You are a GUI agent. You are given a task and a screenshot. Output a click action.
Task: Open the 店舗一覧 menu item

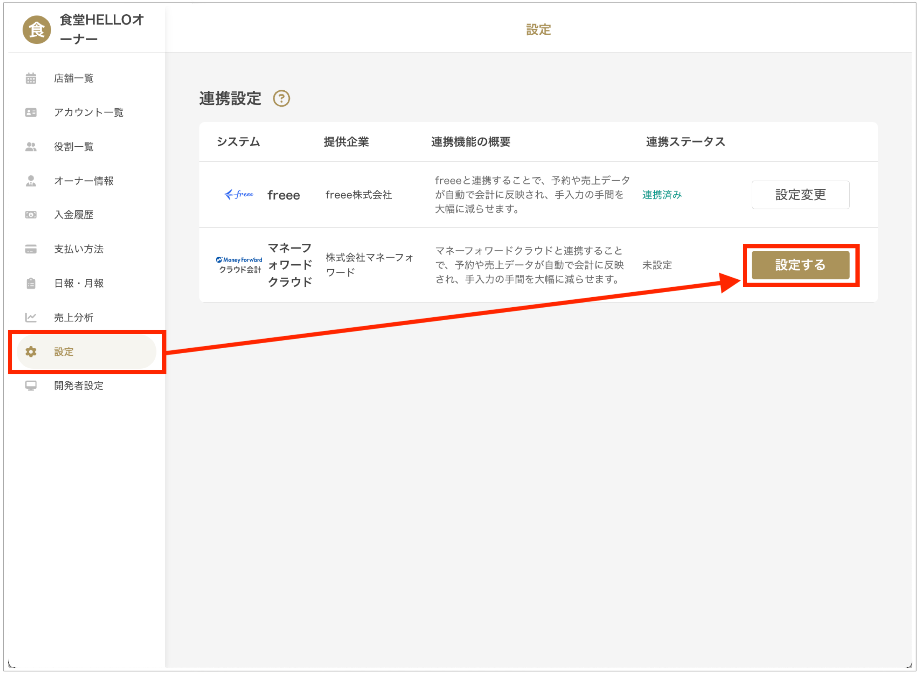point(74,78)
